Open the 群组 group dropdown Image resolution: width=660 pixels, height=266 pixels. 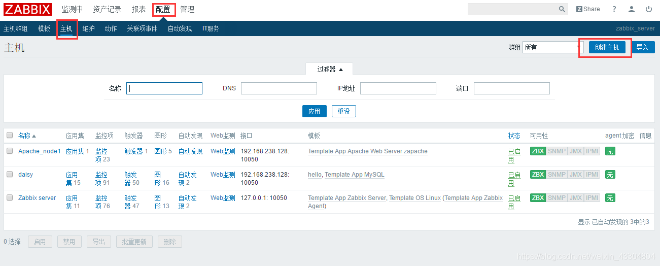553,47
